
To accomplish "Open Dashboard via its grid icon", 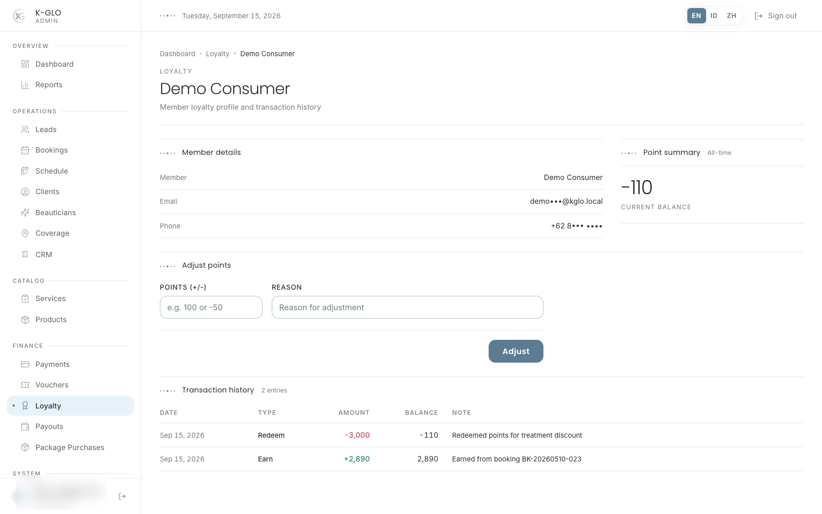I will 25,64.
